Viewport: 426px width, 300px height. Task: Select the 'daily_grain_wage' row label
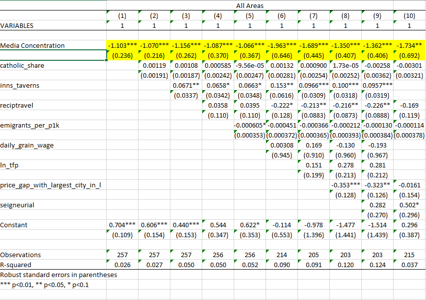coord(53,145)
